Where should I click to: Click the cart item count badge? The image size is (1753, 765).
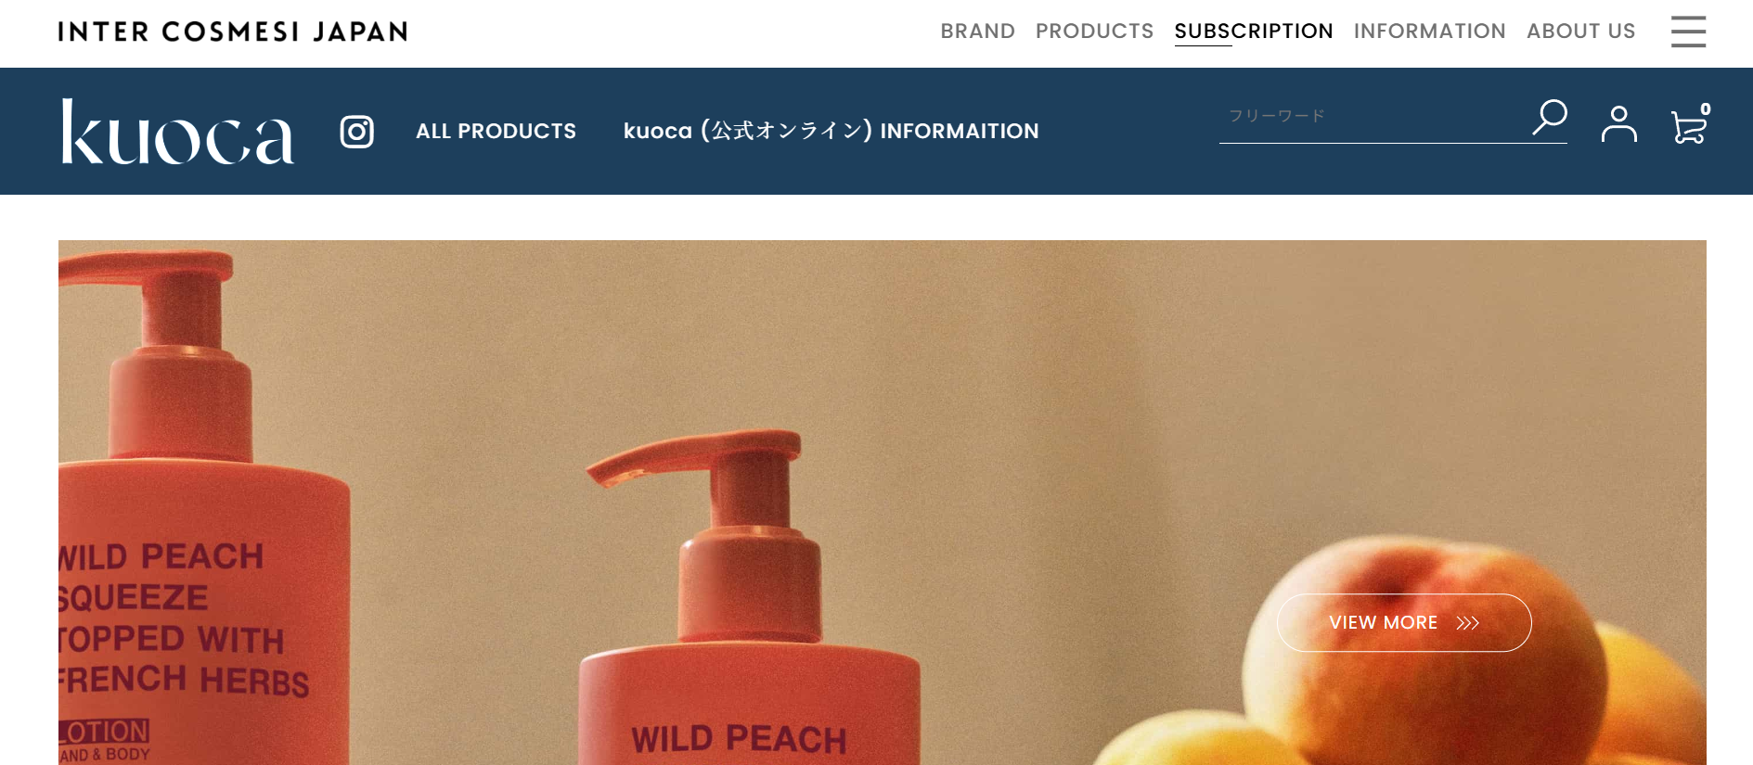point(1706,109)
